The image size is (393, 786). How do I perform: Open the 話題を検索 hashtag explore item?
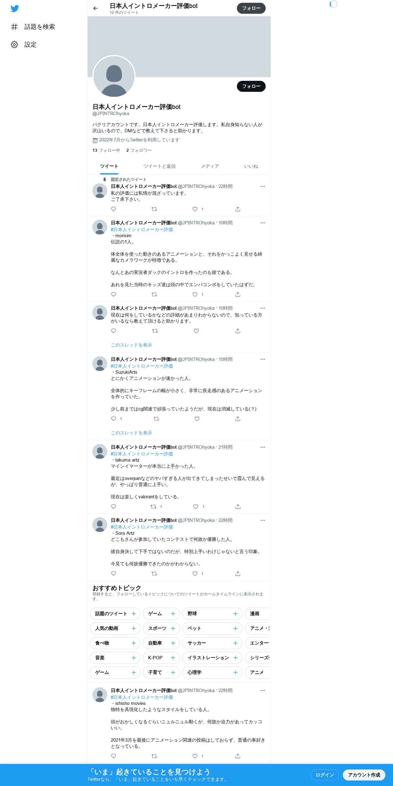pyautogui.click(x=33, y=27)
